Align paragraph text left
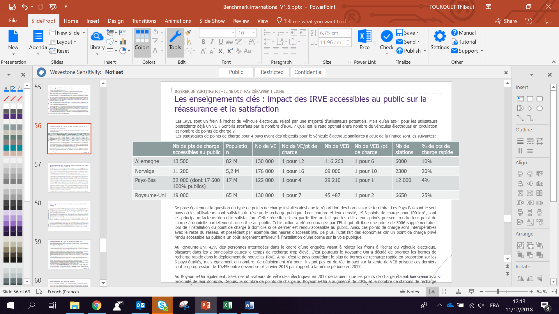Image resolution: width=559 pixels, height=314 pixels. (267, 51)
